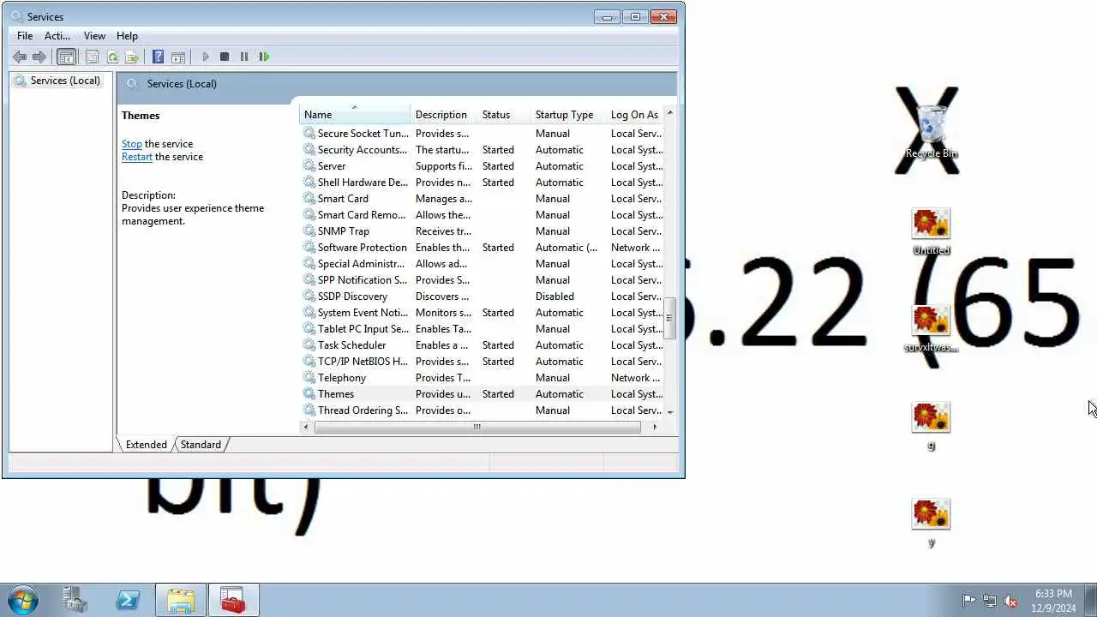1097x617 pixels.
Task: Select the Thread Ordering S... service
Action: point(483,410)
